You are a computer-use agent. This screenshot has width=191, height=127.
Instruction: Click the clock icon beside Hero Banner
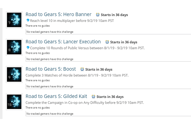[x=98, y=15]
